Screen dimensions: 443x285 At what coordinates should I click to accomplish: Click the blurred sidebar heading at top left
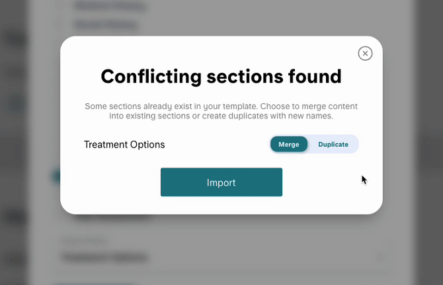point(13,38)
